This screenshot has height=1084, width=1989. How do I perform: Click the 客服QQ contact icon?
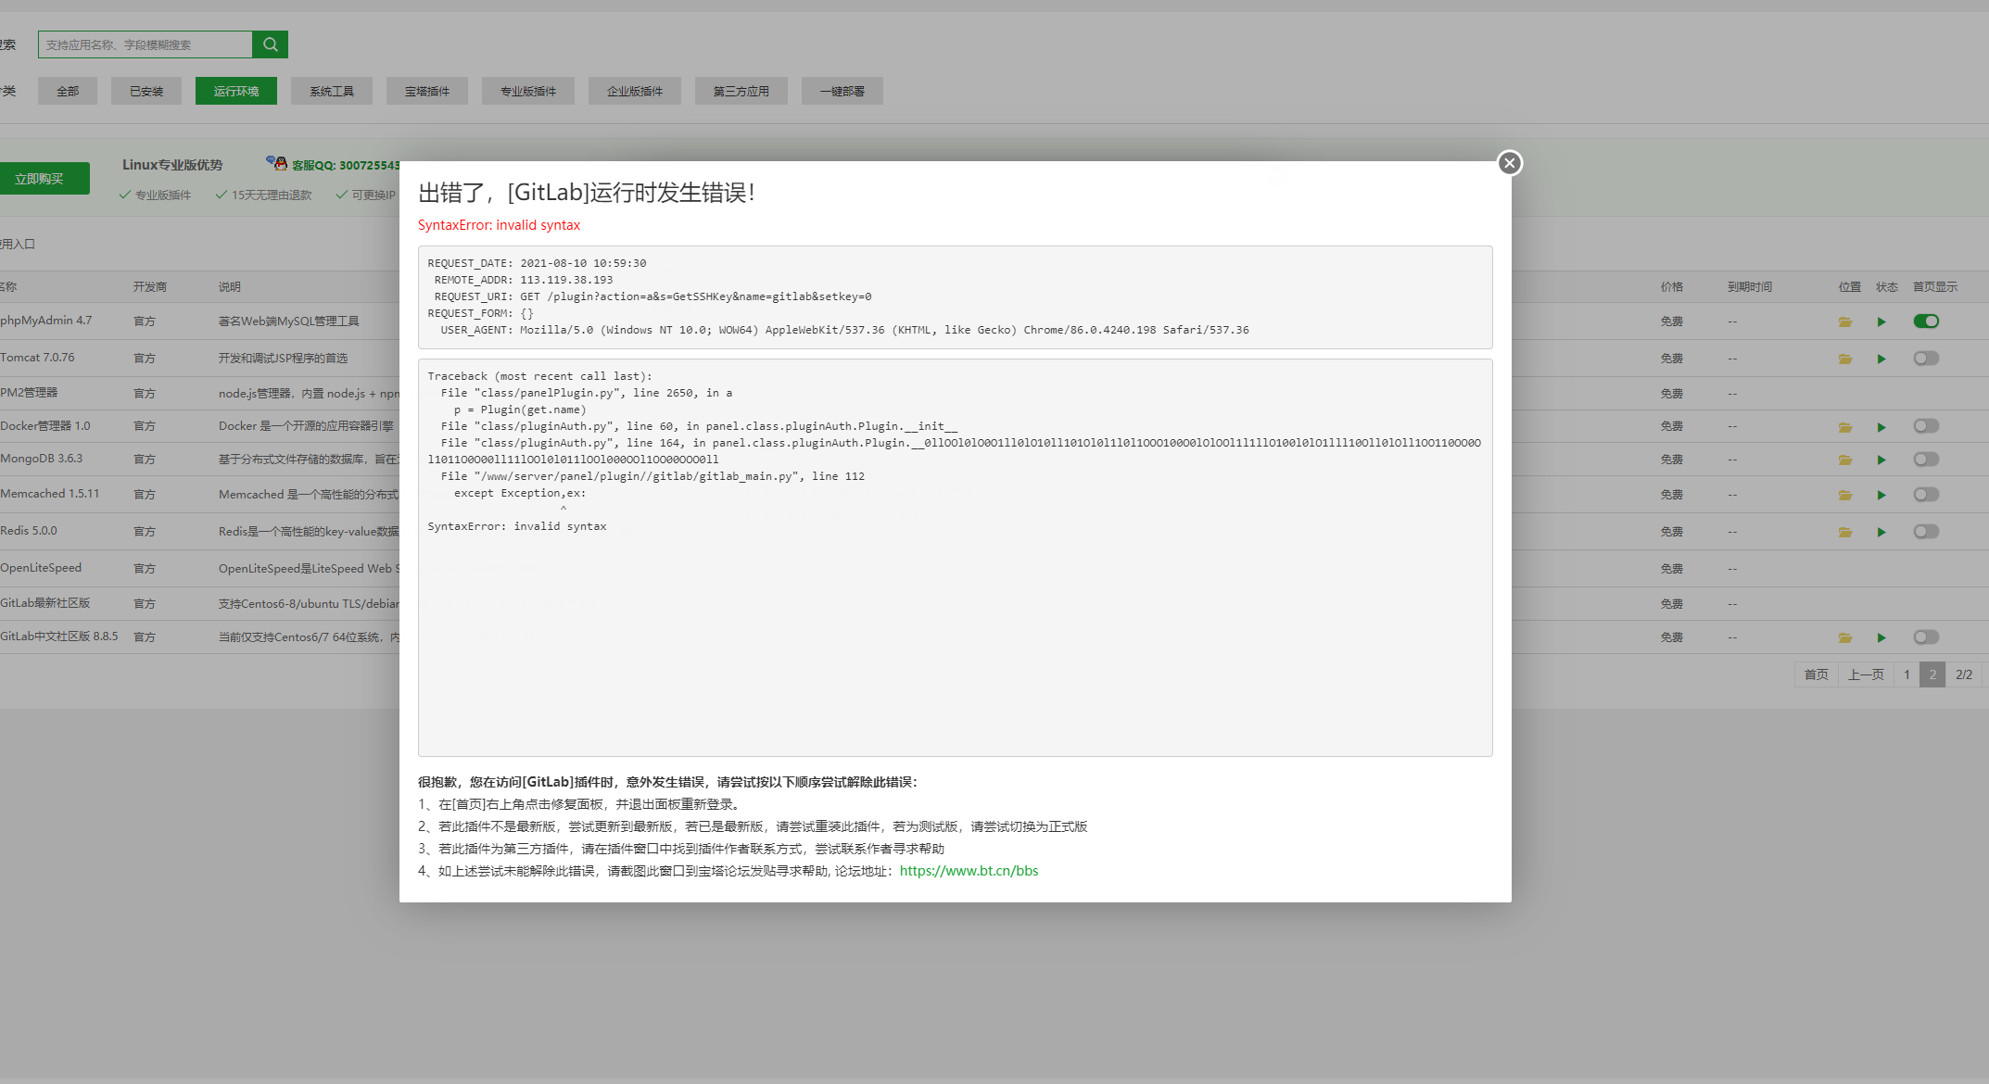276,163
